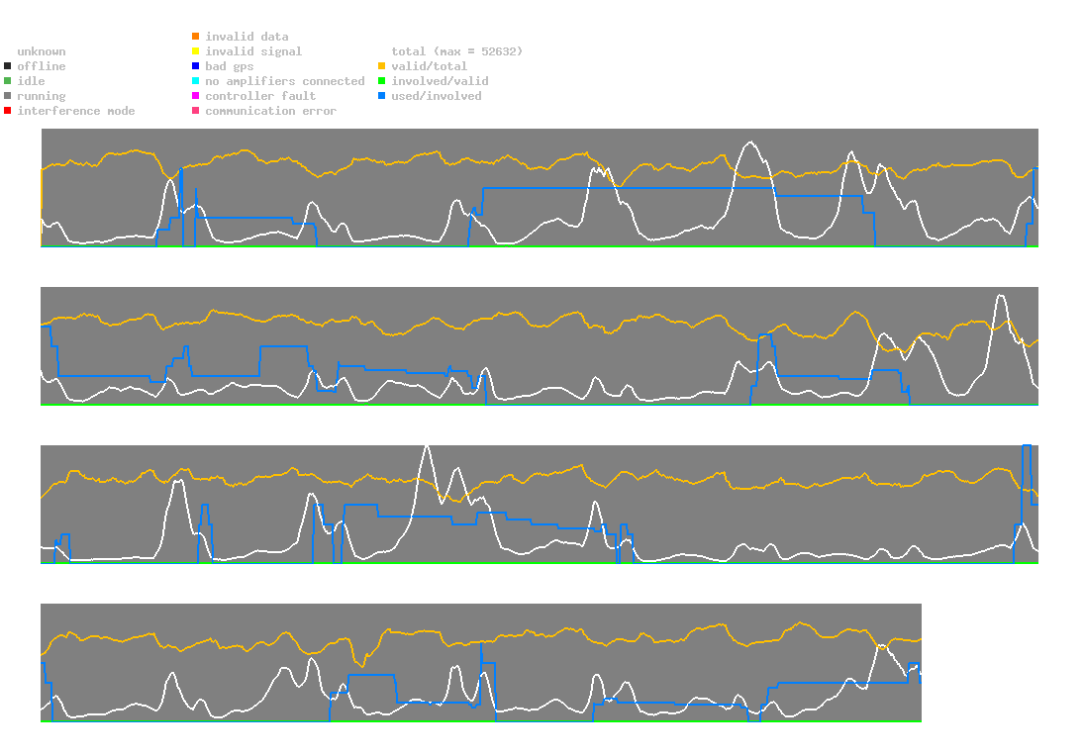The image size is (1084, 756).
Task: Click the 'valid/total' legend label
Action: pyautogui.click(x=430, y=66)
